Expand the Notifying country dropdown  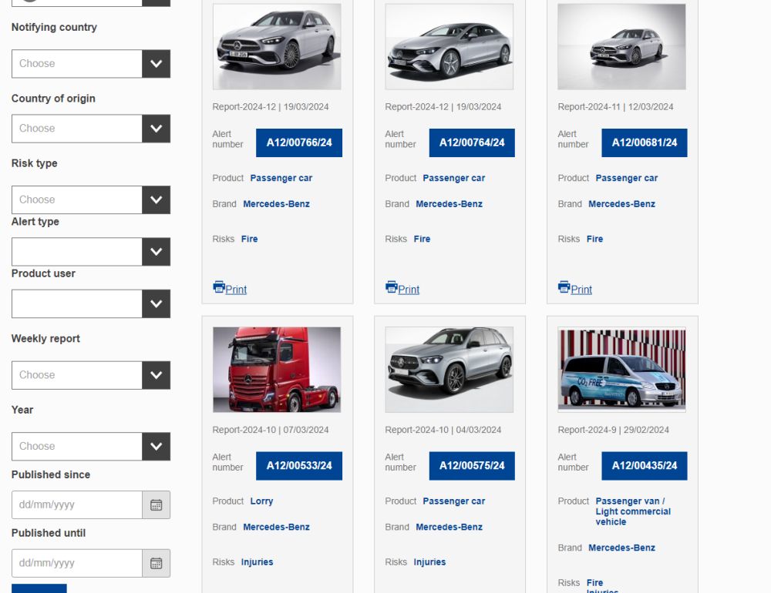156,64
